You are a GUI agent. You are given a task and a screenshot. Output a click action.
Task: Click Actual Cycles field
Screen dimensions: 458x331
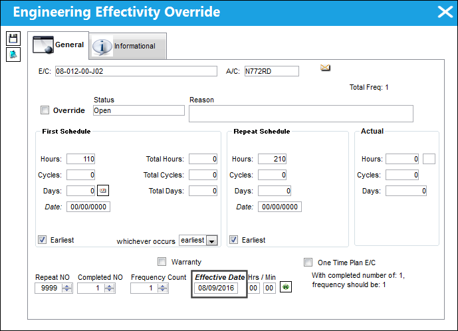point(402,175)
